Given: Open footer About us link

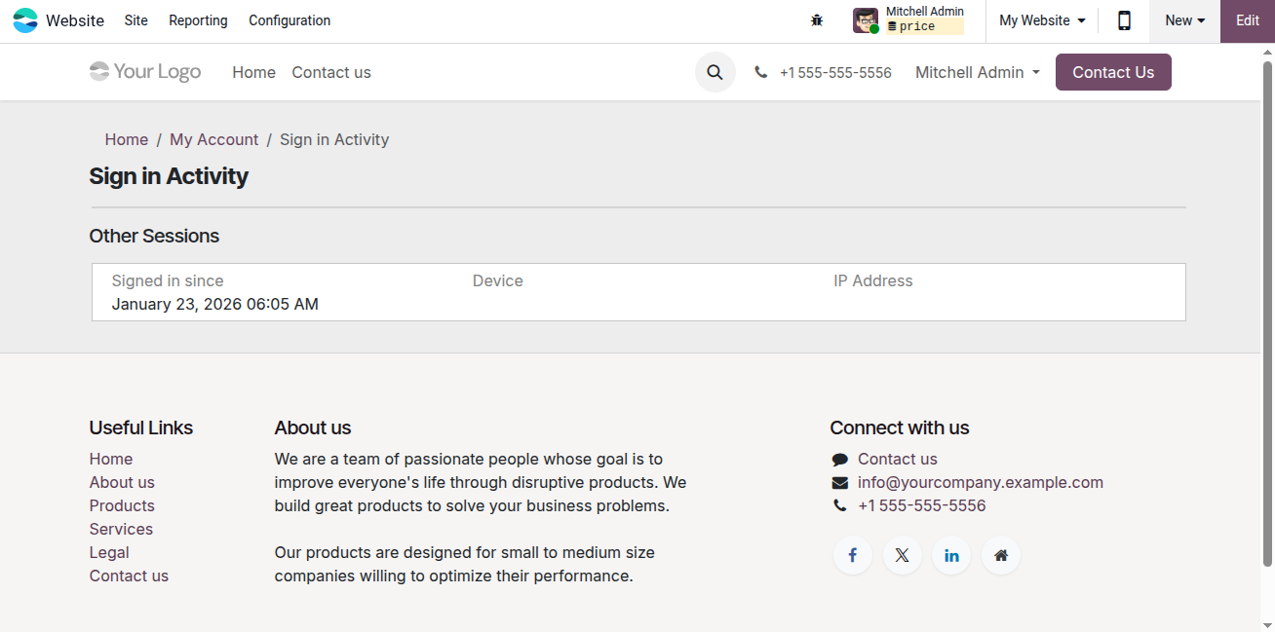Looking at the screenshot, I should point(122,482).
